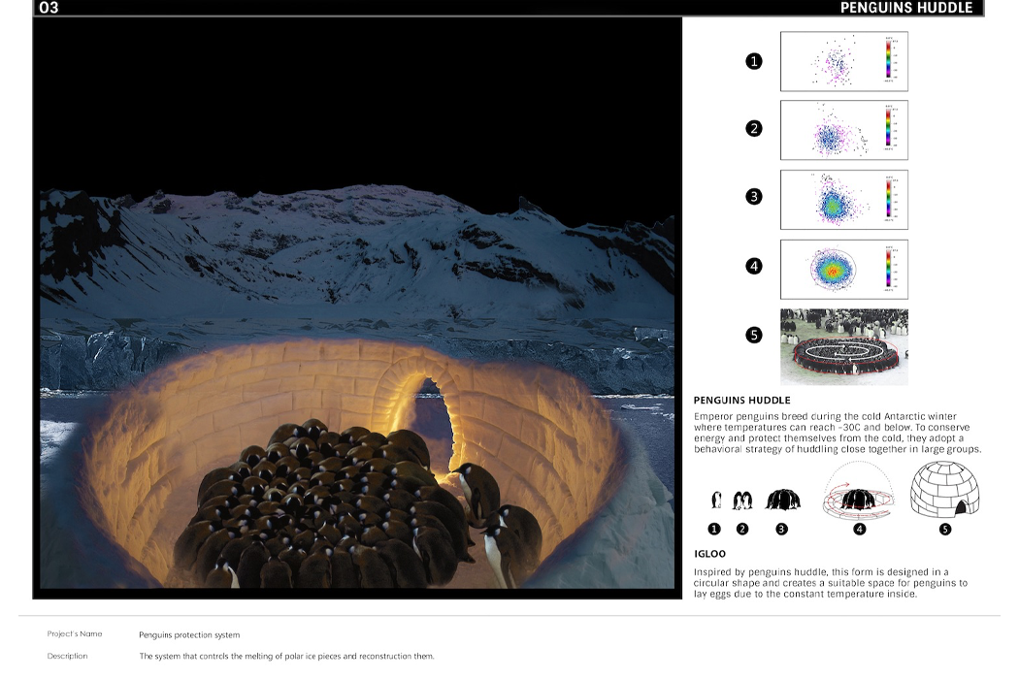Click numbered circle 1 beside top scatter plot

coord(754,61)
